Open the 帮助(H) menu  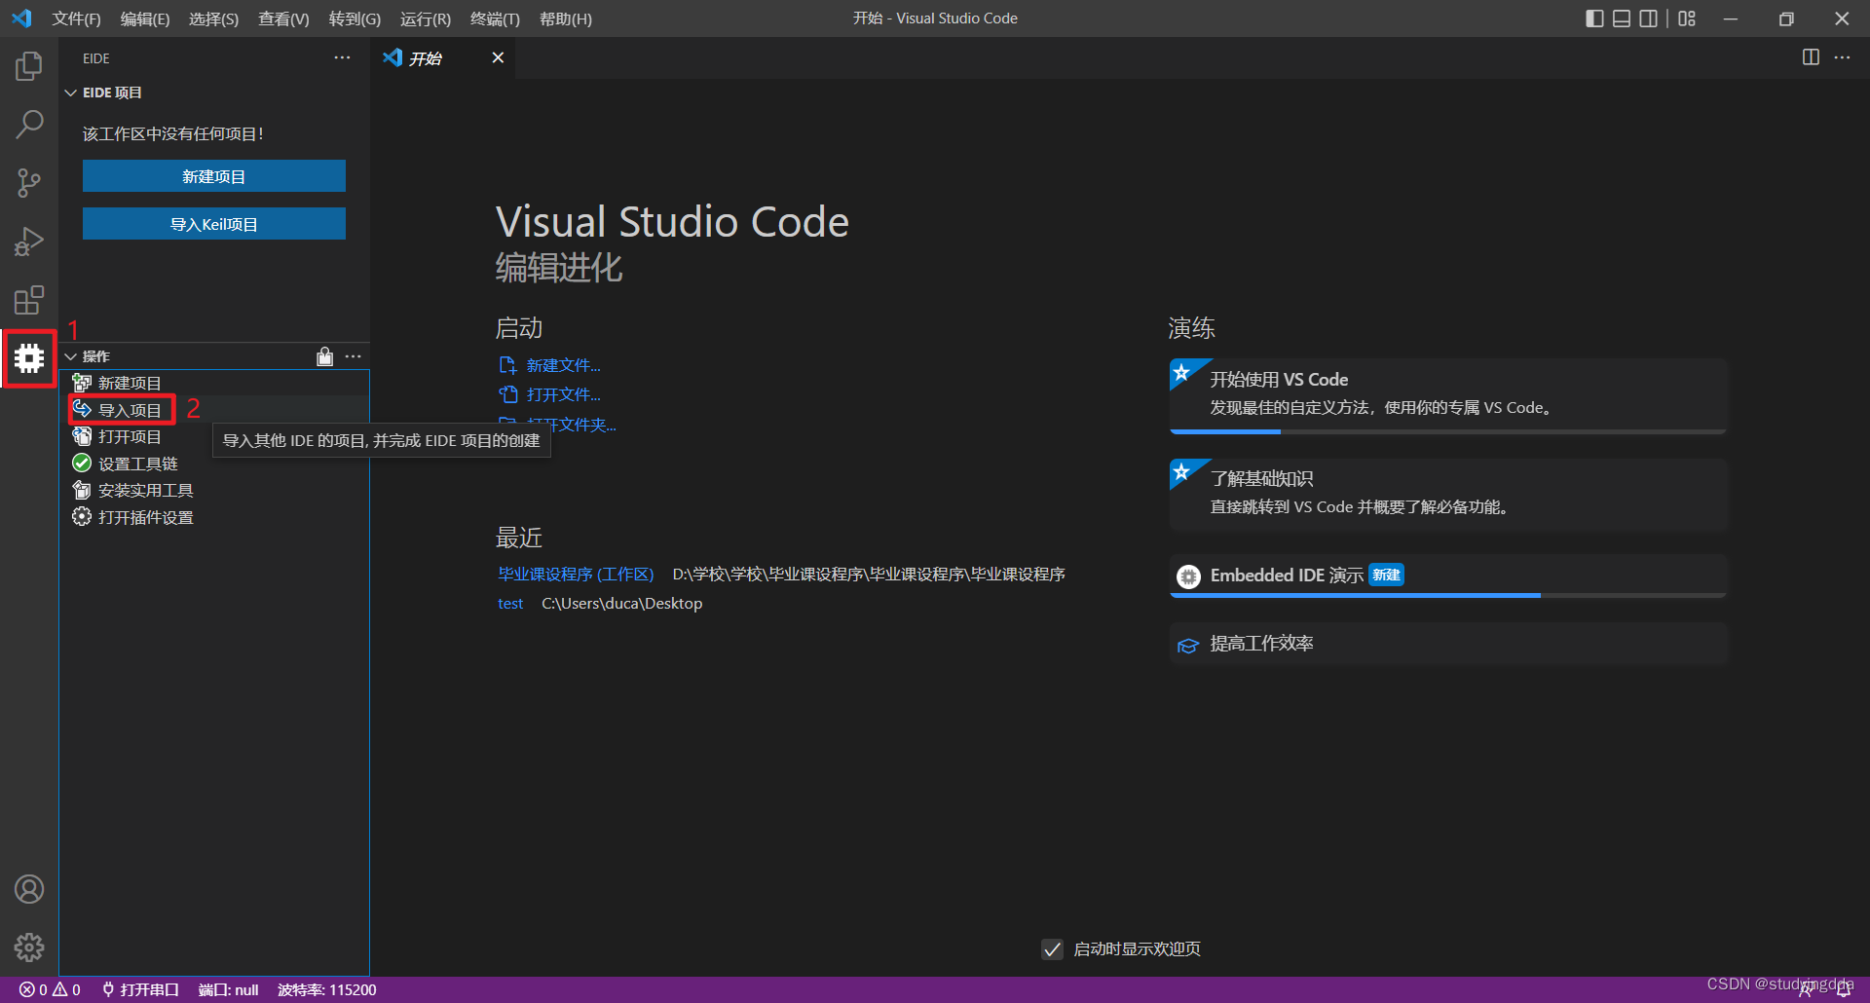pos(566,19)
